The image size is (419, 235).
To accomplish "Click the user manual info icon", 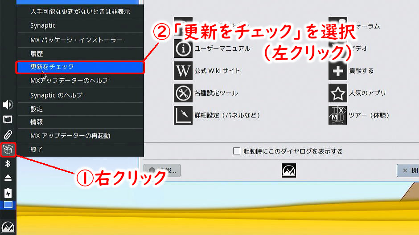I will coord(183,49).
